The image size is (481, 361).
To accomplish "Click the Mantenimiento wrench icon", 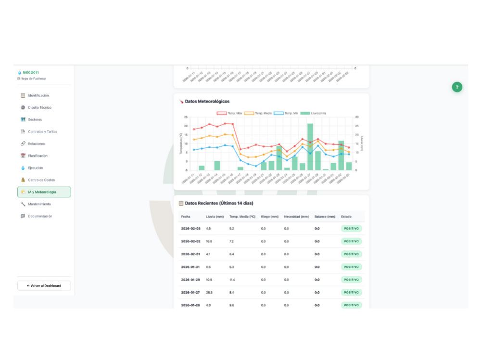I will (x=23, y=204).
